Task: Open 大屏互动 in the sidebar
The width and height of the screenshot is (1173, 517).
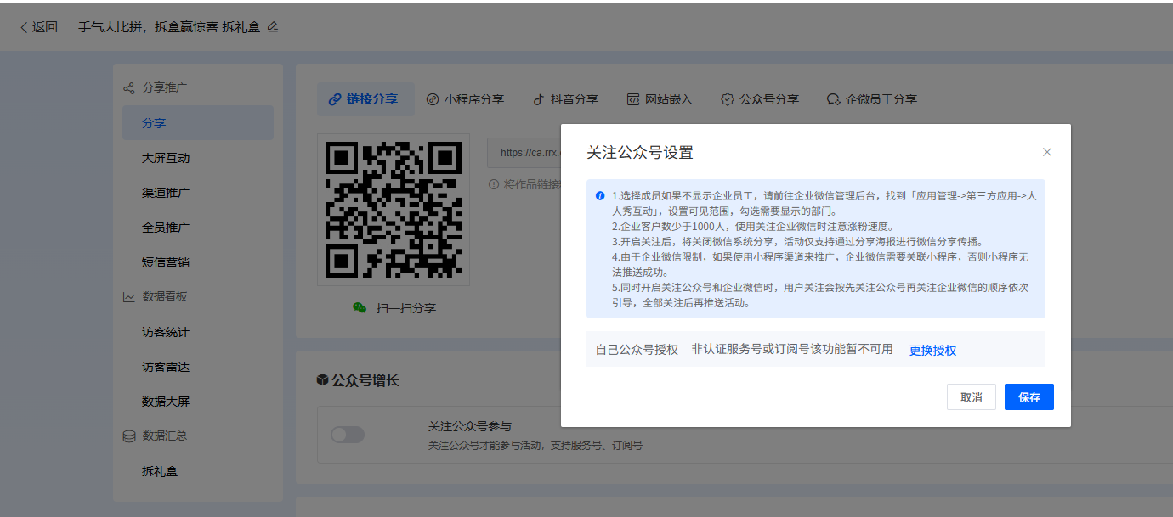Action: coord(166,158)
